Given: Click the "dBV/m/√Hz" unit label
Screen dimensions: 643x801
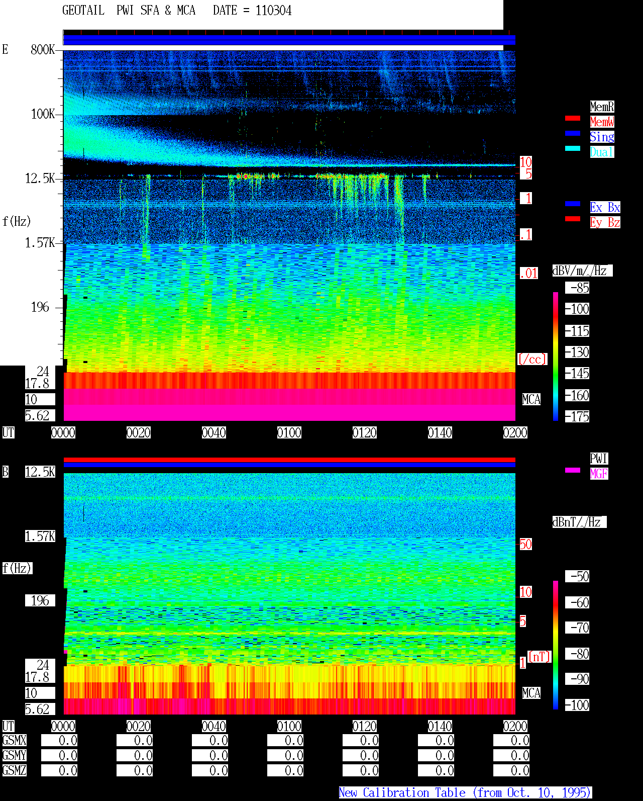Looking at the screenshot, I should coord(582,271).
